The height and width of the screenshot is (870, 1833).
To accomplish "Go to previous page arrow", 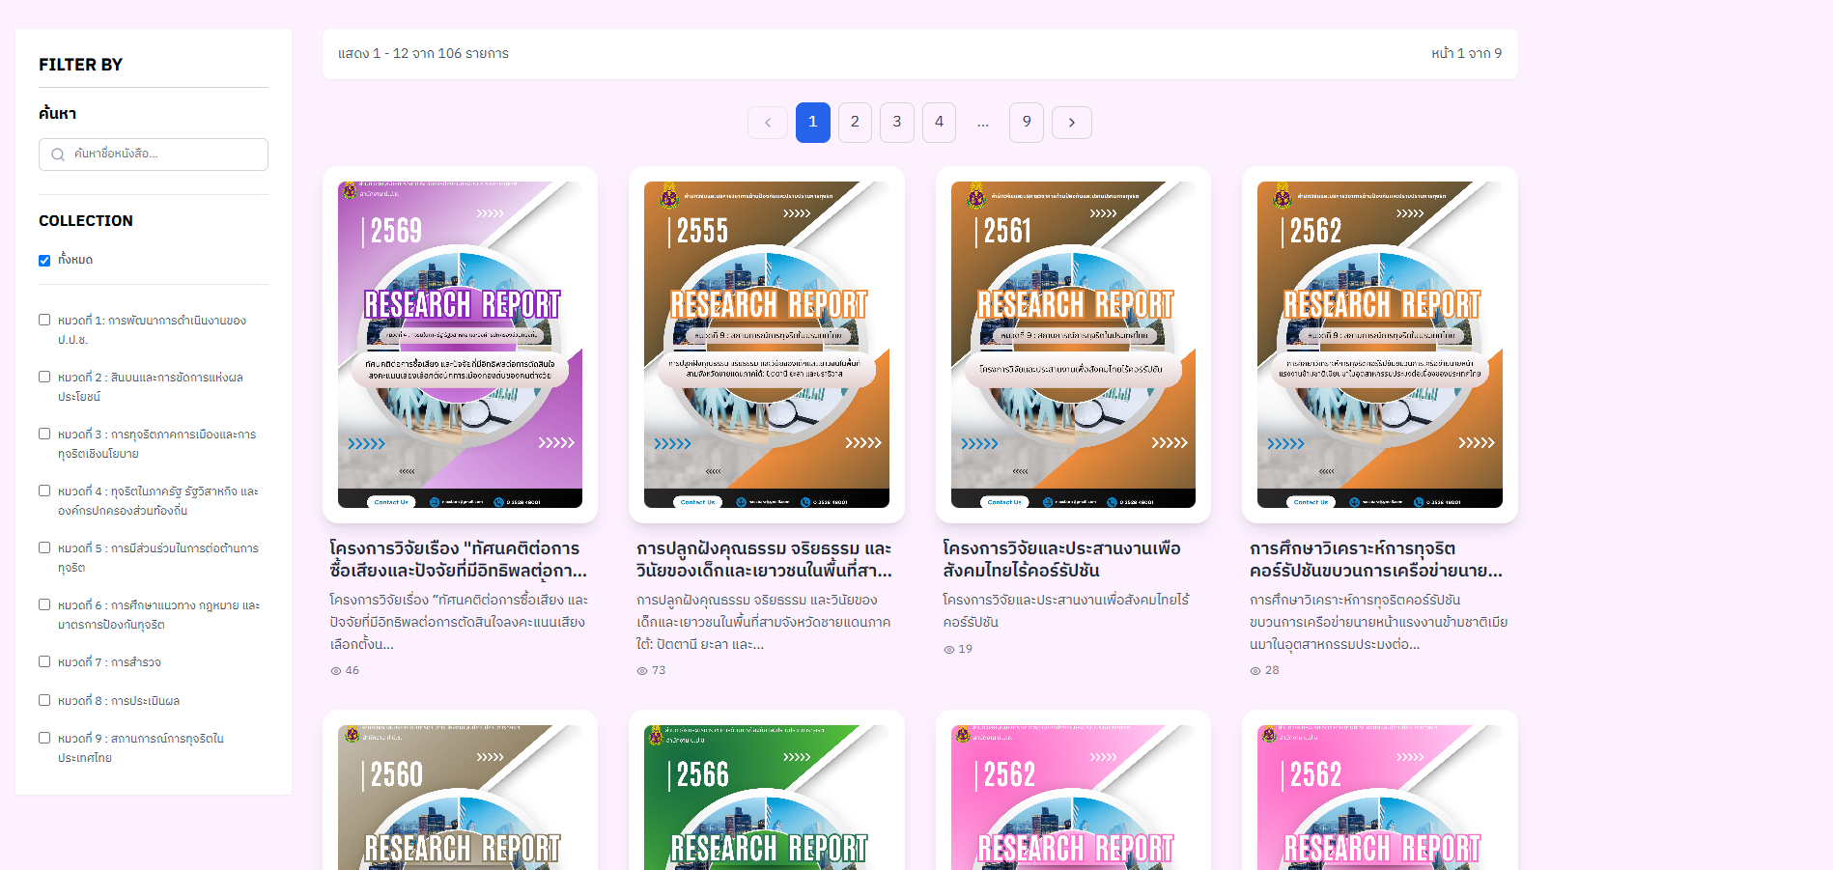I will (768, 123).
